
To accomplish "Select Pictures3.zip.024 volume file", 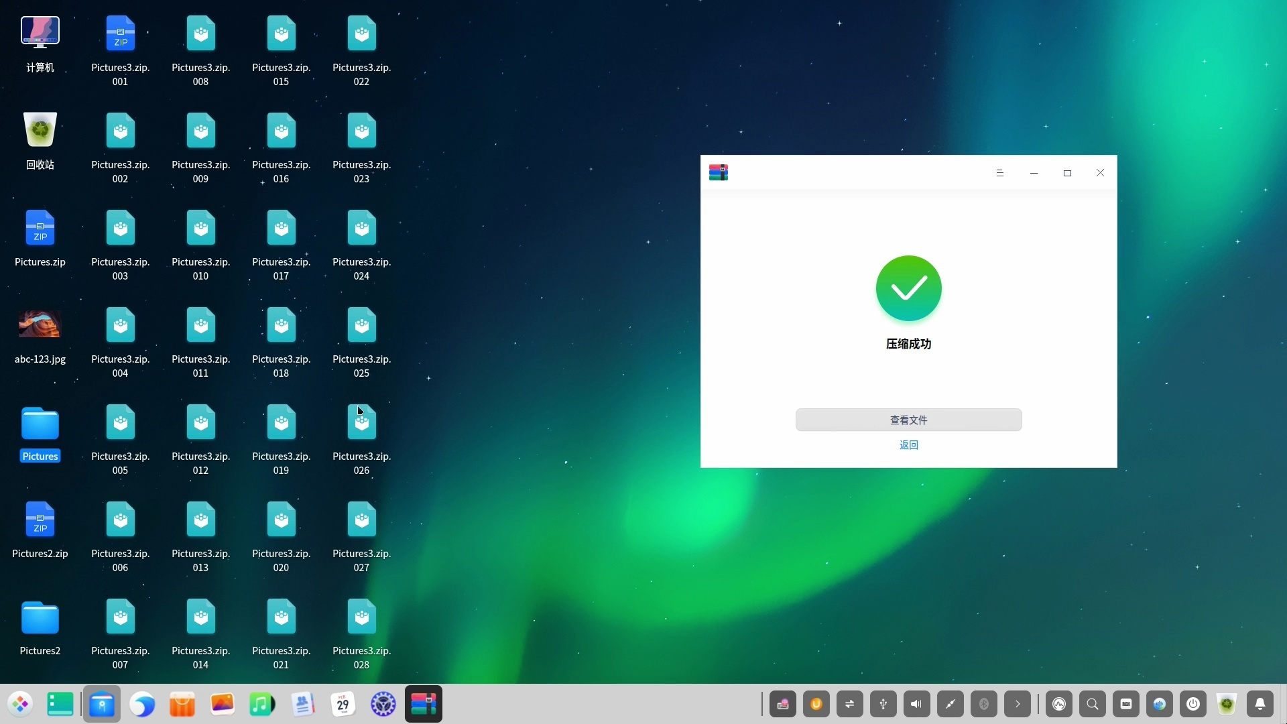I will pyautogui.click(x=362, y=245).
